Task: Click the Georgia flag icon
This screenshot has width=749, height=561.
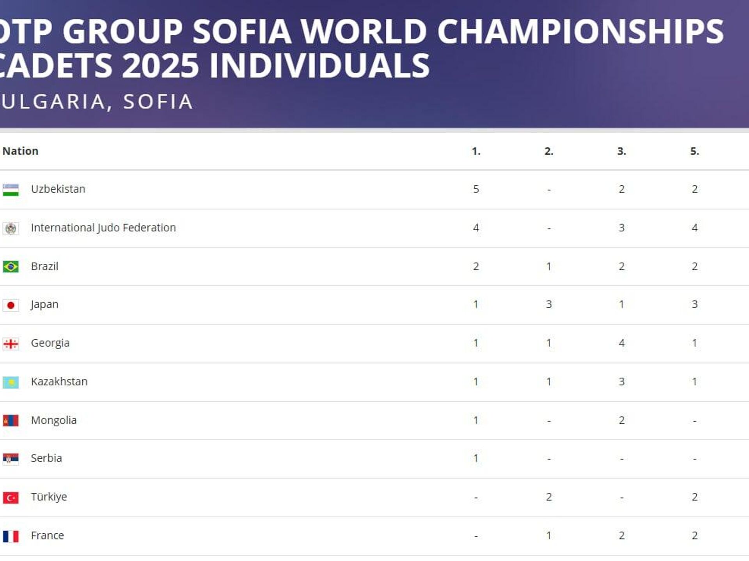Action: coord(11,344)
